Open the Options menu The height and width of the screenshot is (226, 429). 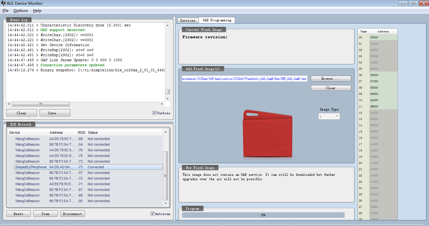coord(21,11)
